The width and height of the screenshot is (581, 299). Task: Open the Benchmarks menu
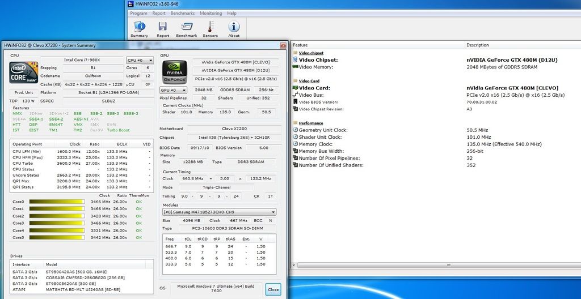coord(182,14)
